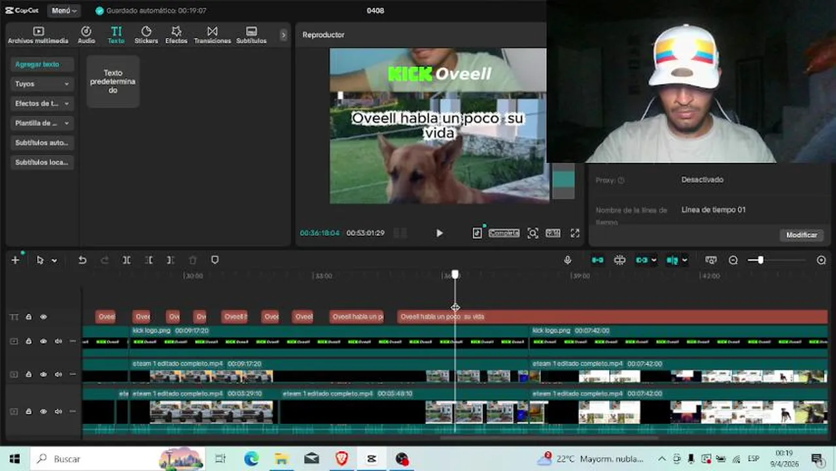The image size is (836, 471).
Task: Split the clip at the playhead
Action: click(x=127, y=260)
